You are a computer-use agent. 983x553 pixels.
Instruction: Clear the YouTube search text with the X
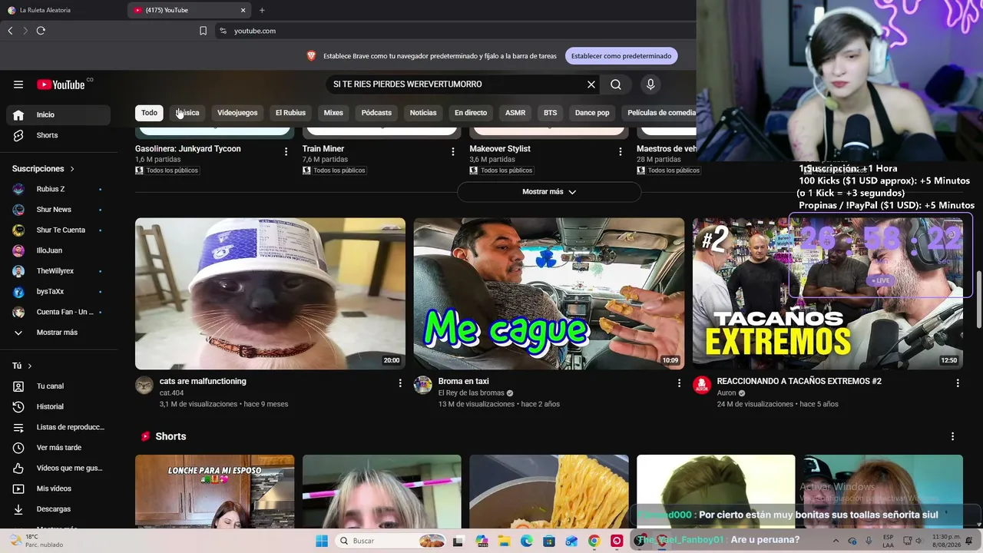pos(591,84)
